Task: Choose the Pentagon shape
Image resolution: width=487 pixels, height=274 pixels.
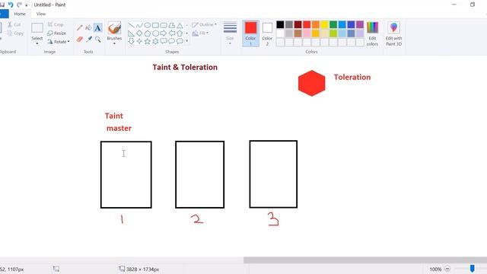Action: 148,33
